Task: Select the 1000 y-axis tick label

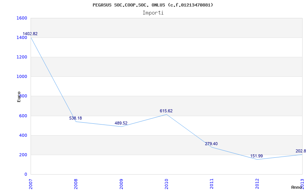Action: (22, 76)
